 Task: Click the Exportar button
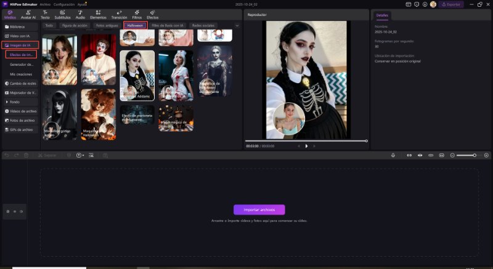point(450,4)
